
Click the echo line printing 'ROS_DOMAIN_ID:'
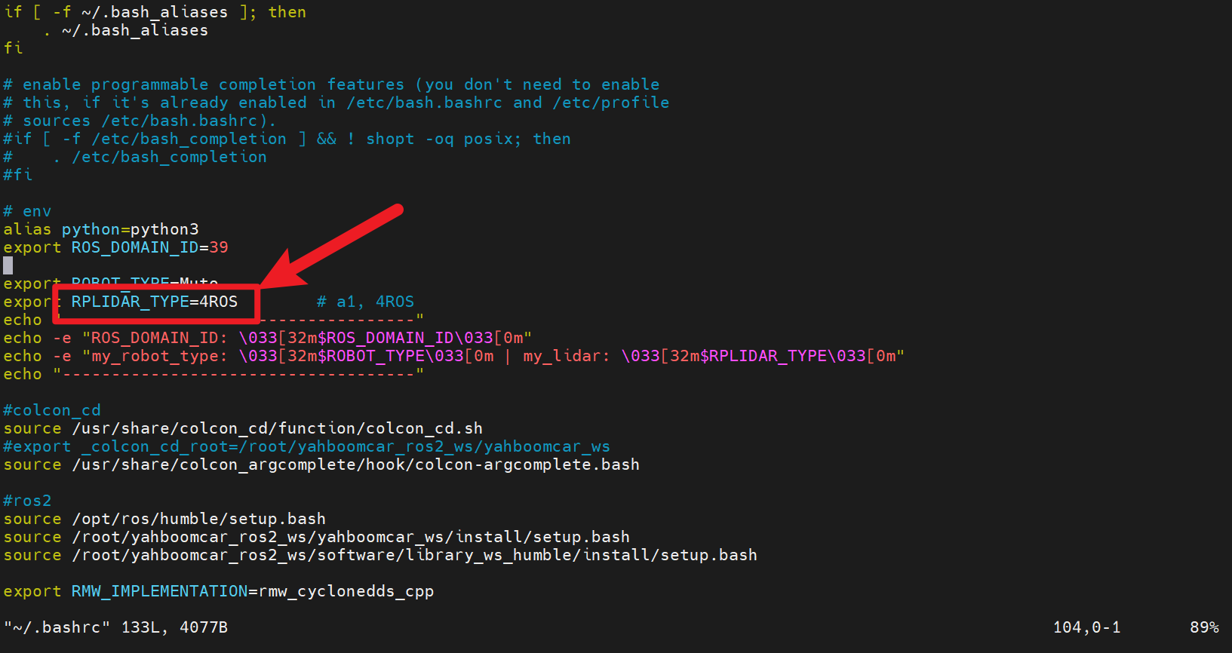coord(268,338)
